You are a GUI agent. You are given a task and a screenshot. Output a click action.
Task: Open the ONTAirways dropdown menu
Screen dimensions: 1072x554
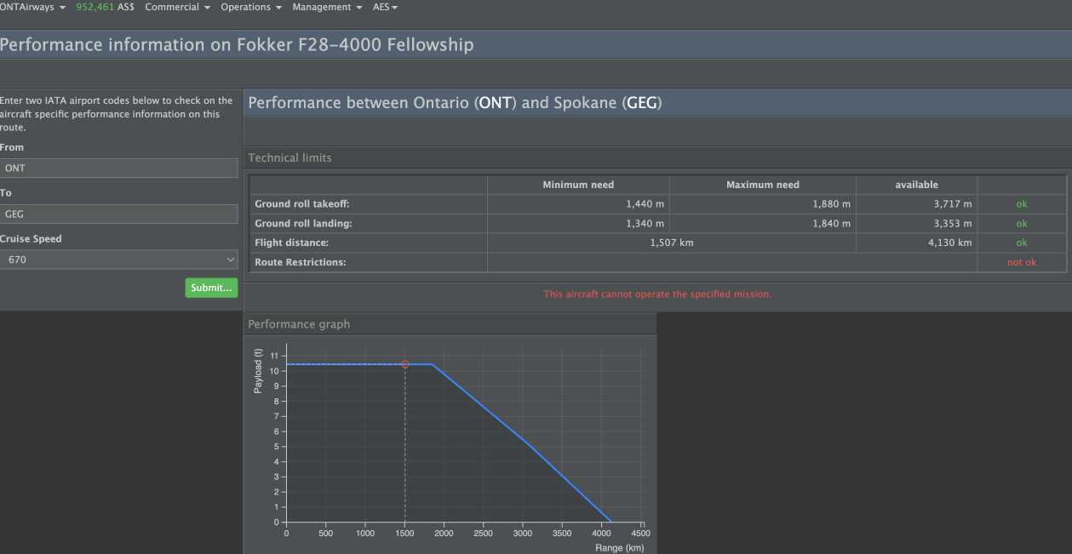(x=32, y=7)
